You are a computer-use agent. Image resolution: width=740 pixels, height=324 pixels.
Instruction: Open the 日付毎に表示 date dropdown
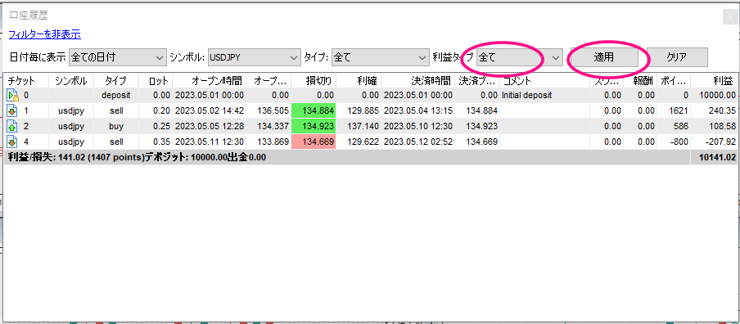tap(118, 57)
